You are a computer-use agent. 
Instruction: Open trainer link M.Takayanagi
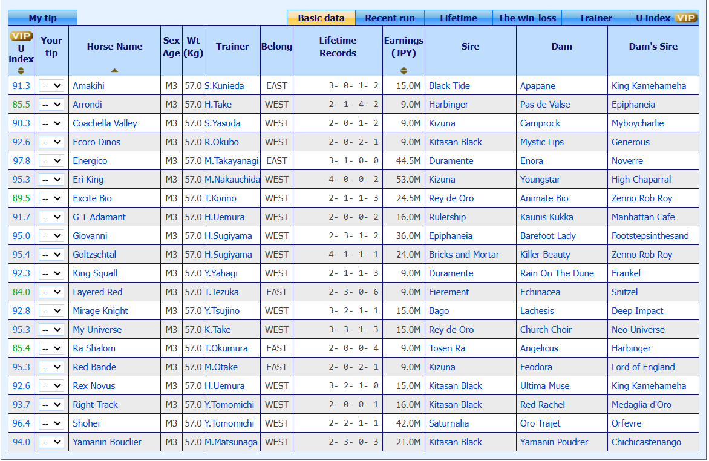click(x=232, y=161)
